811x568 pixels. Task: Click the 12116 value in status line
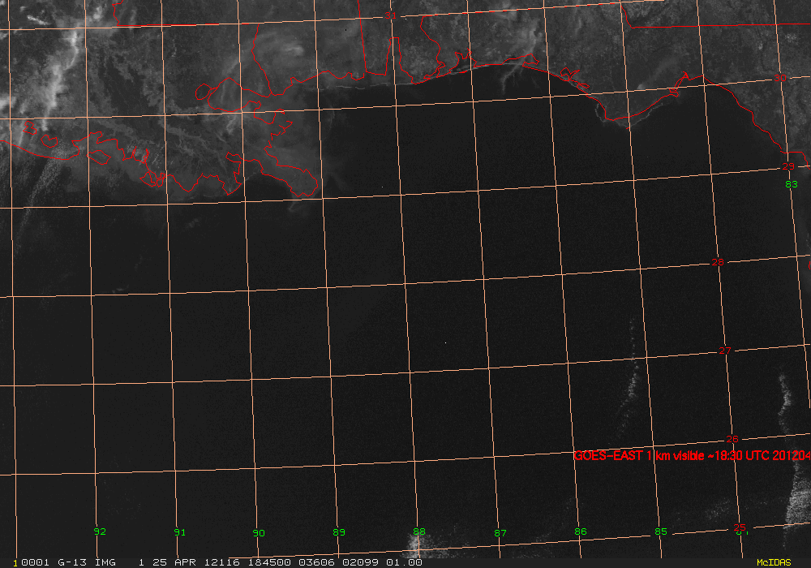222,562
